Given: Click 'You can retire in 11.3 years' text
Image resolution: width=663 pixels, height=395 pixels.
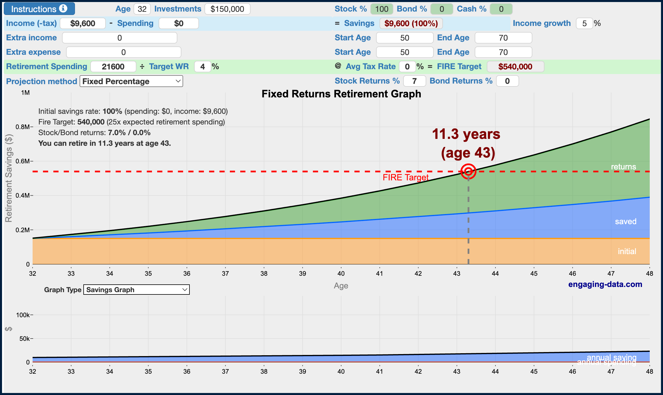Looking at the screenshot, I should 105,143.
